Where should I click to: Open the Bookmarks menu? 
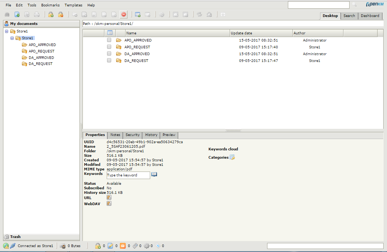(x=50, y=5)
